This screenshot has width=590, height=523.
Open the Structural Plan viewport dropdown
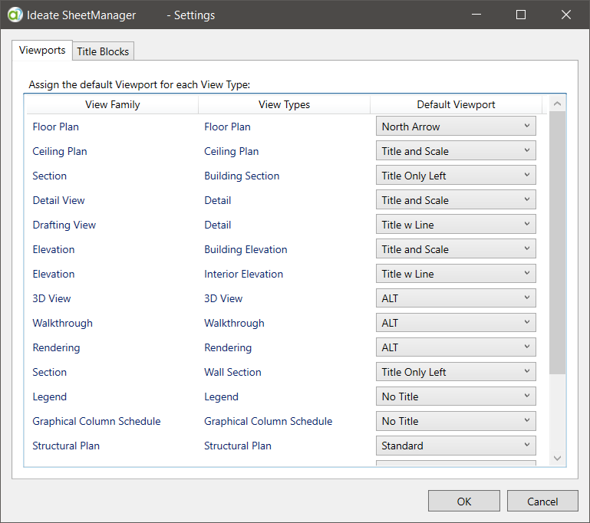tap(456, 446)
